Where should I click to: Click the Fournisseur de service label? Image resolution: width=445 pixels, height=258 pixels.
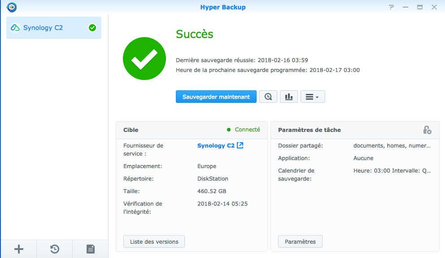pos(143,150)
